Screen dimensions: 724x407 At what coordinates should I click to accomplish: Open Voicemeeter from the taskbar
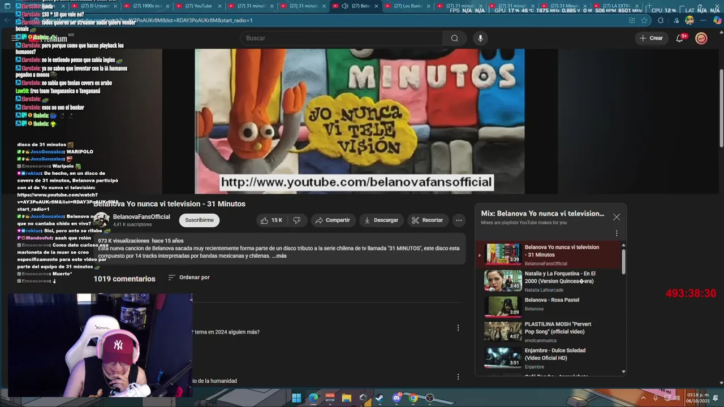[330, 398]
